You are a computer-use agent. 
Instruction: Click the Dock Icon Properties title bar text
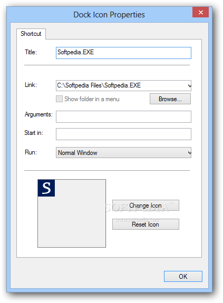click(109, 15)
